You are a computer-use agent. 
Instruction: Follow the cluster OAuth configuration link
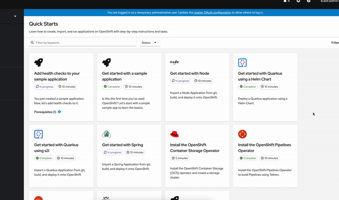click(212, 13)
